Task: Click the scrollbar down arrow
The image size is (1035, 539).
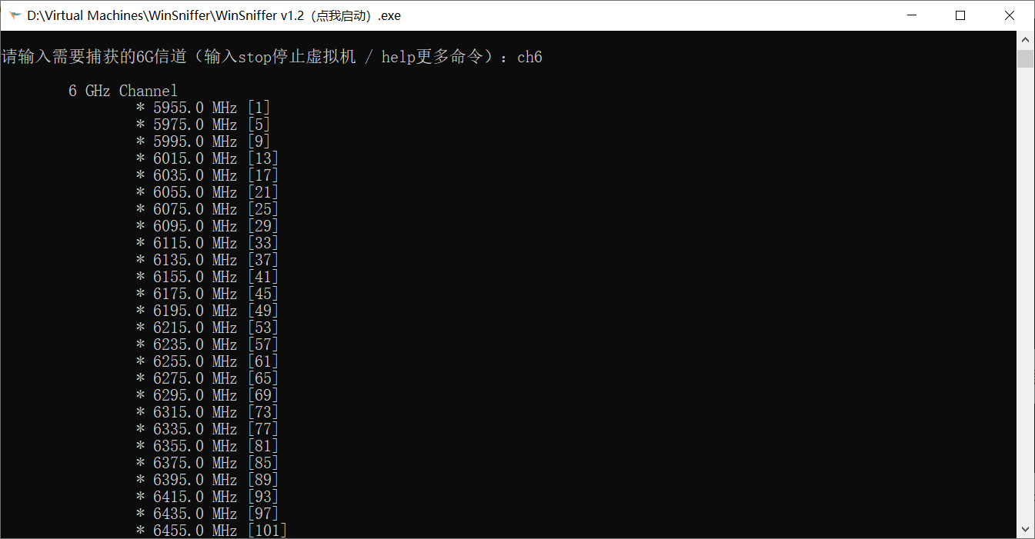Action: [x=1025, y=529]
